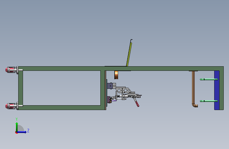Select the upper red caster wheel
229x149 pixels.
pos(10,70)
